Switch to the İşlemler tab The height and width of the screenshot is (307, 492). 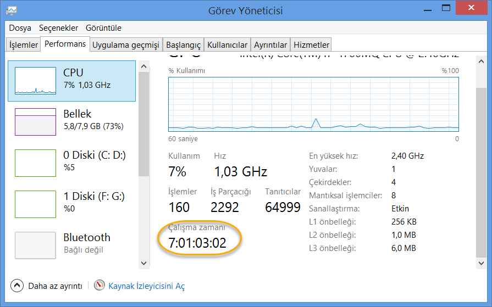[24, 45]
